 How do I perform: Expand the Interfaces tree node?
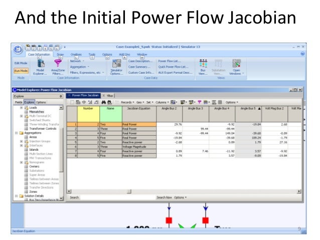21,145
